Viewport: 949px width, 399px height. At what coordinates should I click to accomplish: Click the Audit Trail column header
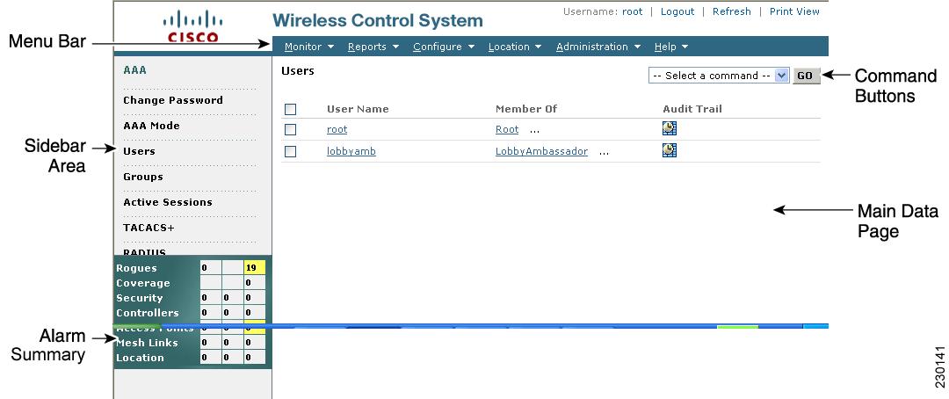coord(692,109)
